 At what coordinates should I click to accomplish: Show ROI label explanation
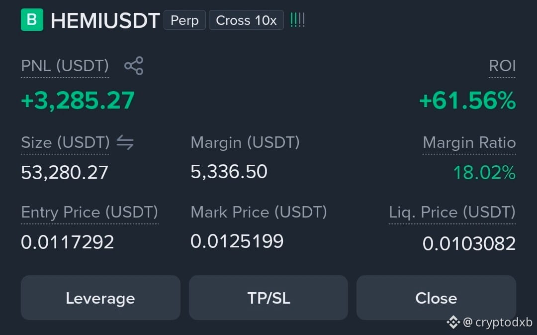(x=502, y=66)
